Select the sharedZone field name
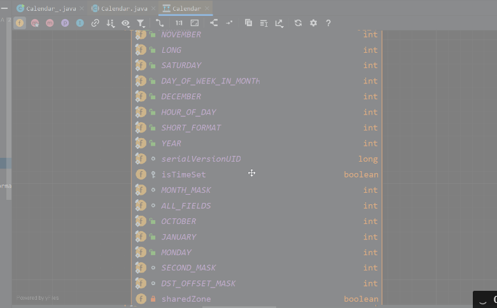Viewport: 497px width, 308px height. [x=186, y=299]
